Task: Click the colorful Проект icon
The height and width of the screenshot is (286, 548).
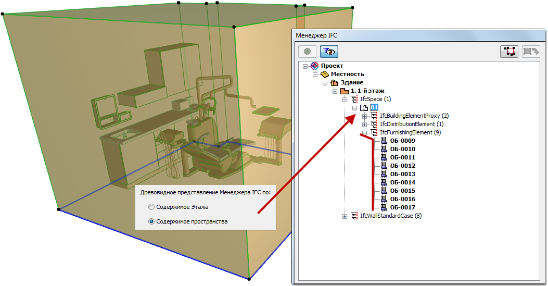Action: tap(314, 66)
